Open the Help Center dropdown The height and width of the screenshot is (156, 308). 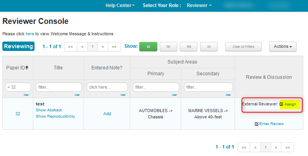click(x=120, y=5)
